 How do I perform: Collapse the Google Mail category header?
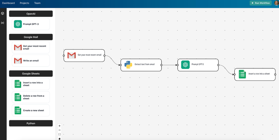pos(31,37)
